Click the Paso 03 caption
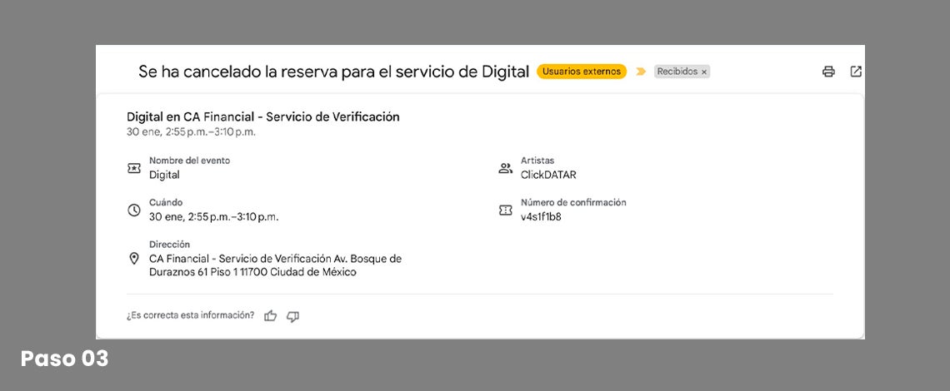Screen dimensions: 950x391 tap(64, 359)
